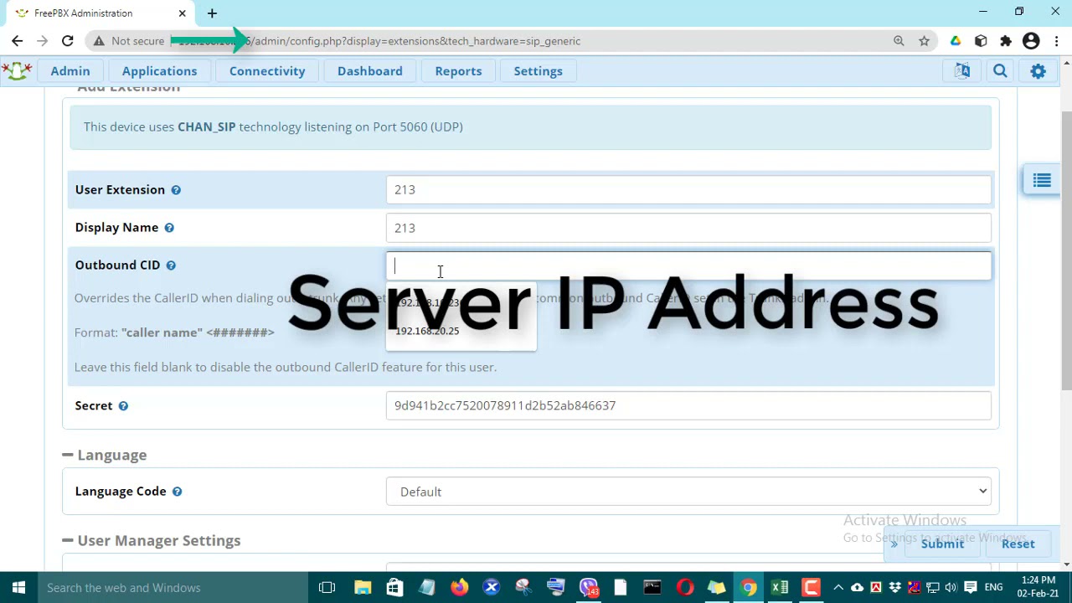Open the Extensions puzzle icon
The width and height of the screenshot is (1072, 603).
point(1006,41)
